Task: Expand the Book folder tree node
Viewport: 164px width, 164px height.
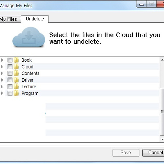Action: (x=2, y=60)
